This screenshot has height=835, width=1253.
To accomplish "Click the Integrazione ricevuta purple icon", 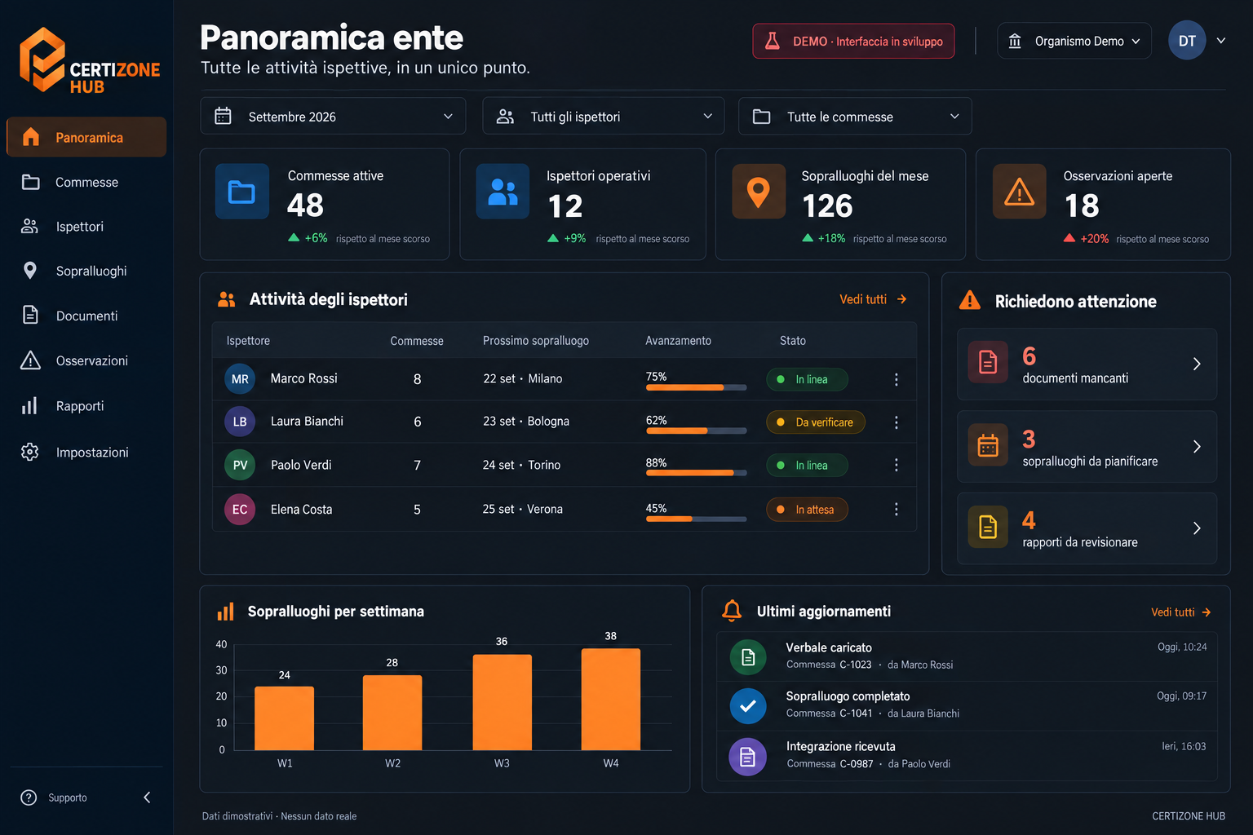I will (748, 758).
